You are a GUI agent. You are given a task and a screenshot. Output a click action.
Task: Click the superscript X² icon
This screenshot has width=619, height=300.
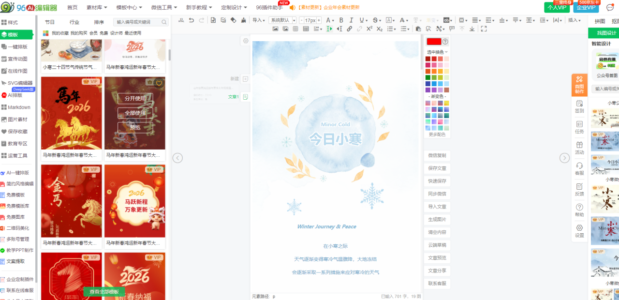pos(369,29)
